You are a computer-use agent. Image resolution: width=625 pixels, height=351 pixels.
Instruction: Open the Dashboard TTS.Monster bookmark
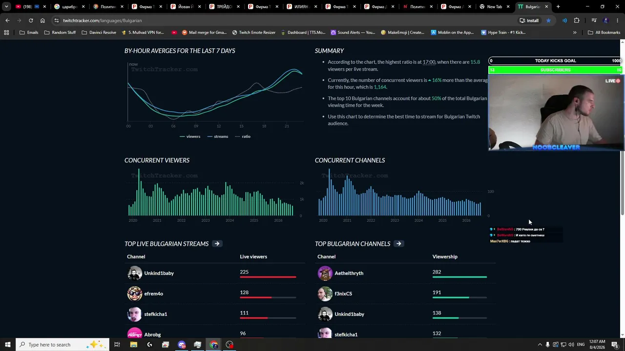(303, 33)
